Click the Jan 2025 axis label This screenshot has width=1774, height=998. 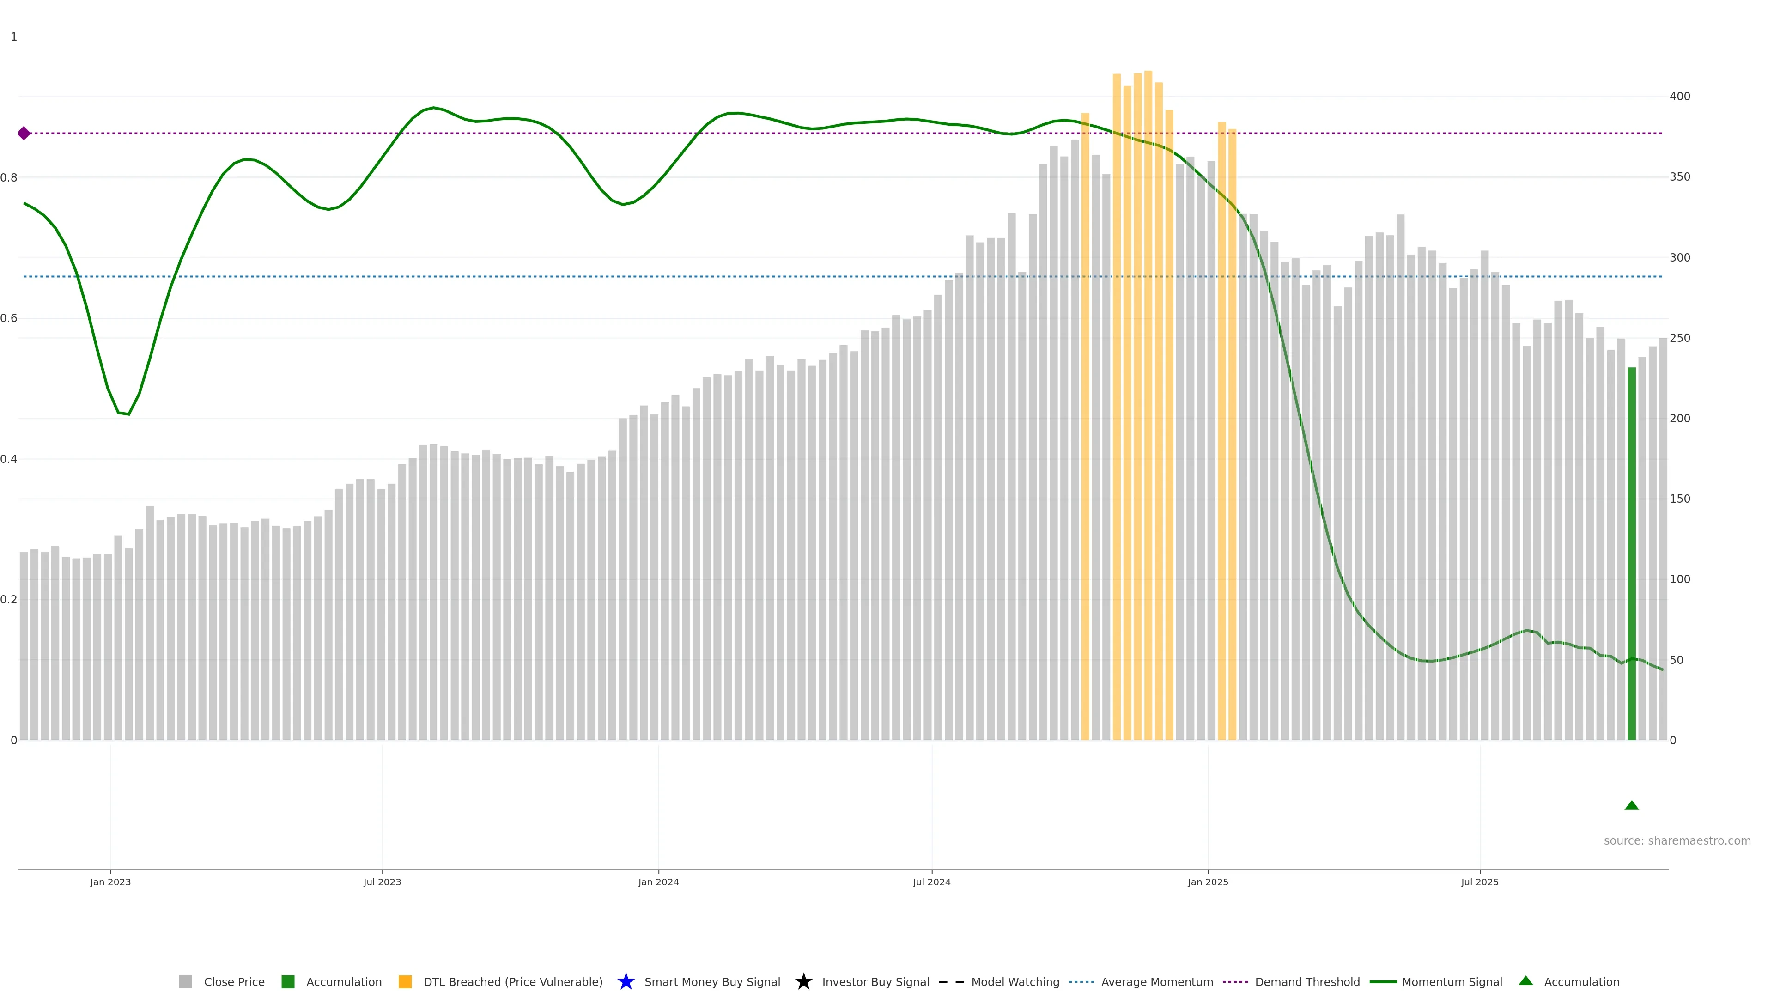[x=1208, y=882]
